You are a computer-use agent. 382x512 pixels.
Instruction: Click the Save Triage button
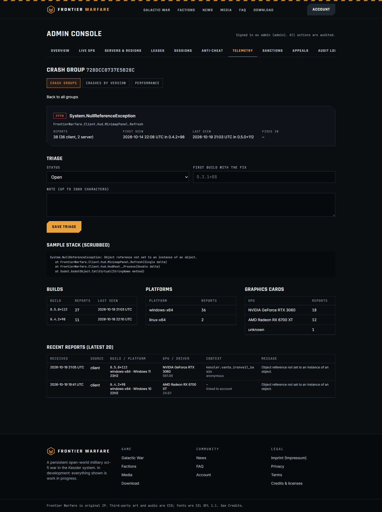pyautogui.click(x=64, y=227)
